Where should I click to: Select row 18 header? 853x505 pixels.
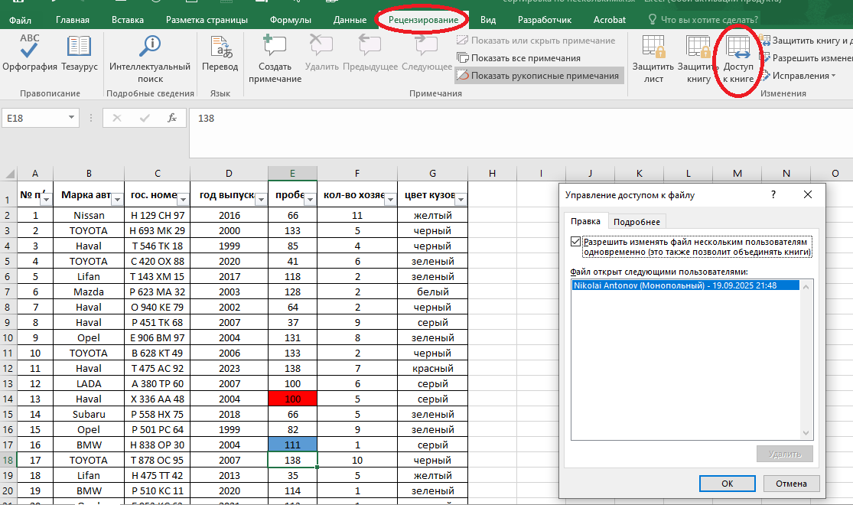pyautogui.click(x=8, y=460)
